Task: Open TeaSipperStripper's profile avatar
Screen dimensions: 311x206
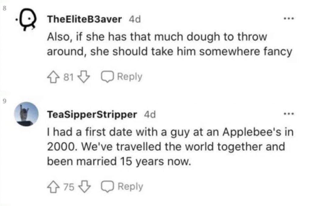Action: 27,114
